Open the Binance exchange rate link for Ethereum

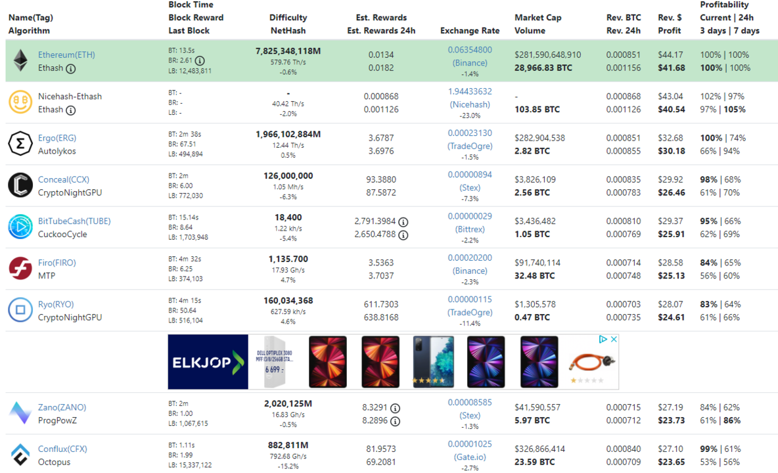coord(470,63)
